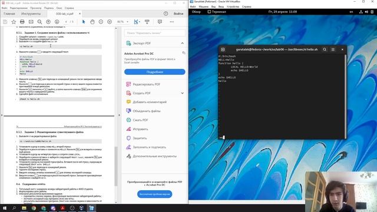Viewport: 377px width, 212px height.
Task: Click Обзор in the GNOME top bar
Action: tap(196, 12)
